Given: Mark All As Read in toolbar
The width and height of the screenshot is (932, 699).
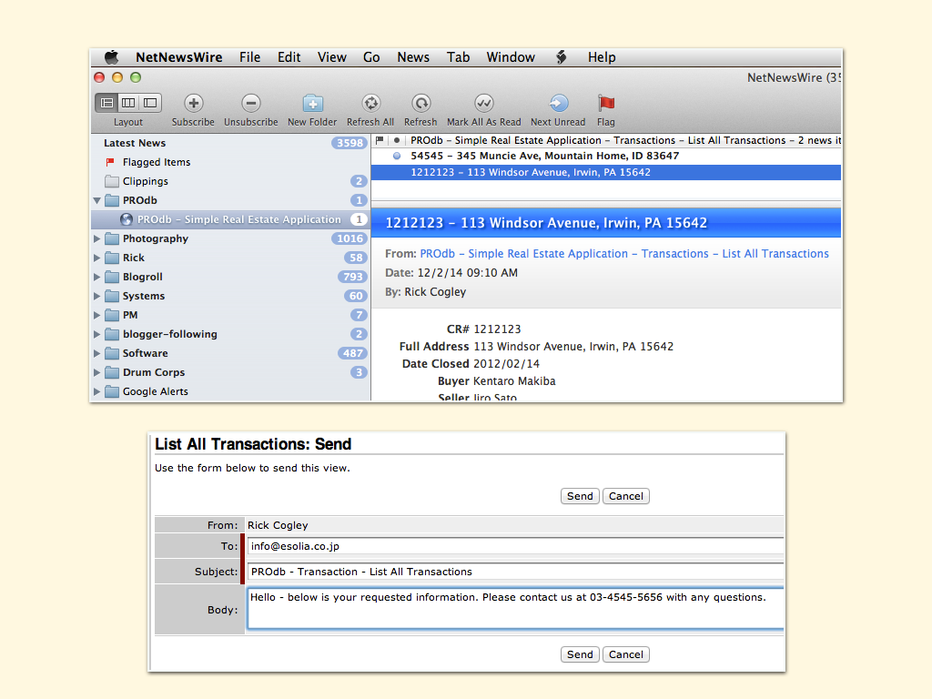Looking at the screenshot, I should pos(483,104).
